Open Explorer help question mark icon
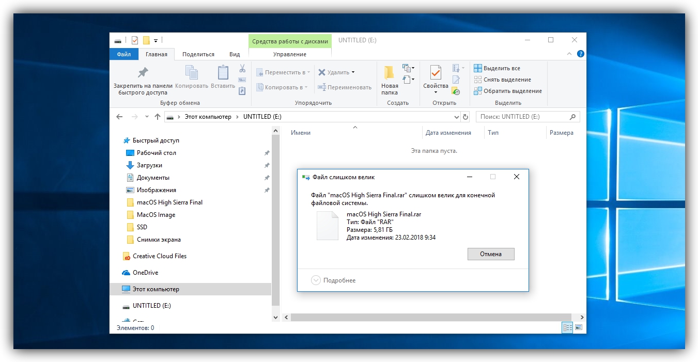 581,54
